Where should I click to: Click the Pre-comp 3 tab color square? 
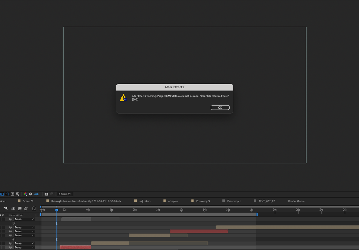pos(192,201)
